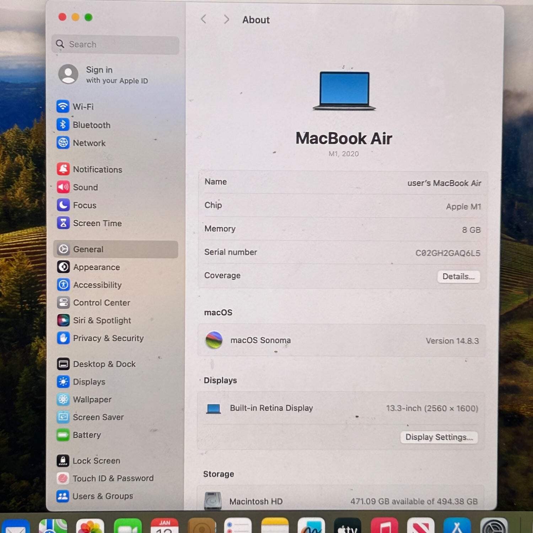533x533 pixels.
Task: Select the General gear icon
Action: pyautogui.click(x=64, y=249)
